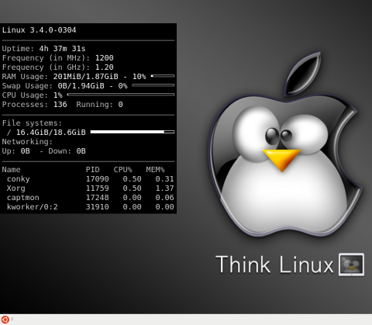Click the PID column header

(x=92, y=170)
